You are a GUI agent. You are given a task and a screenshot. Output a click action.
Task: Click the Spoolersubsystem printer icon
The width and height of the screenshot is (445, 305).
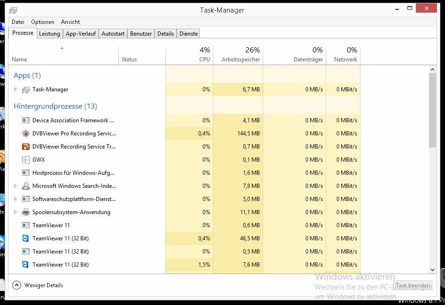pyautogui.click(x=26, y=212)
